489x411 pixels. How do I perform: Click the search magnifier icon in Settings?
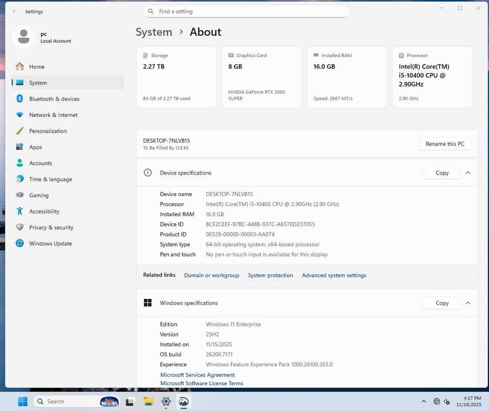tap(150, 11)
